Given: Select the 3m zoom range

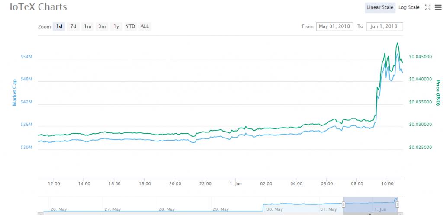Looking at the screenshot, I should click(102, 26).
